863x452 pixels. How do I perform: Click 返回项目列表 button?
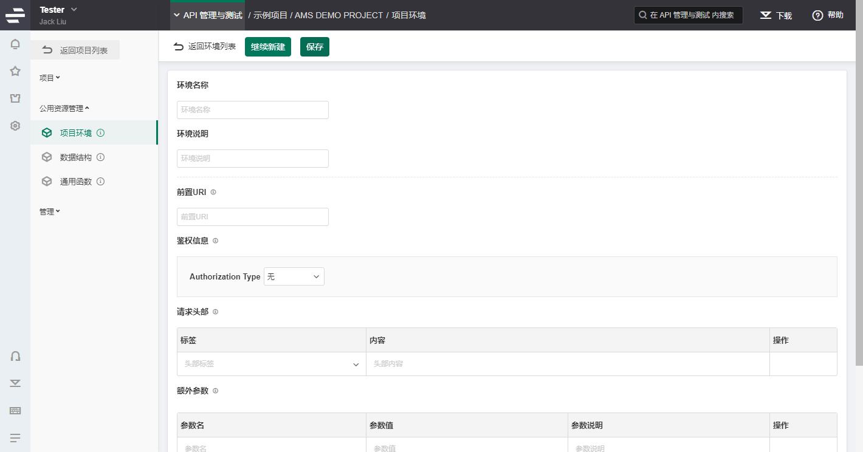click(x=75, y=50)
